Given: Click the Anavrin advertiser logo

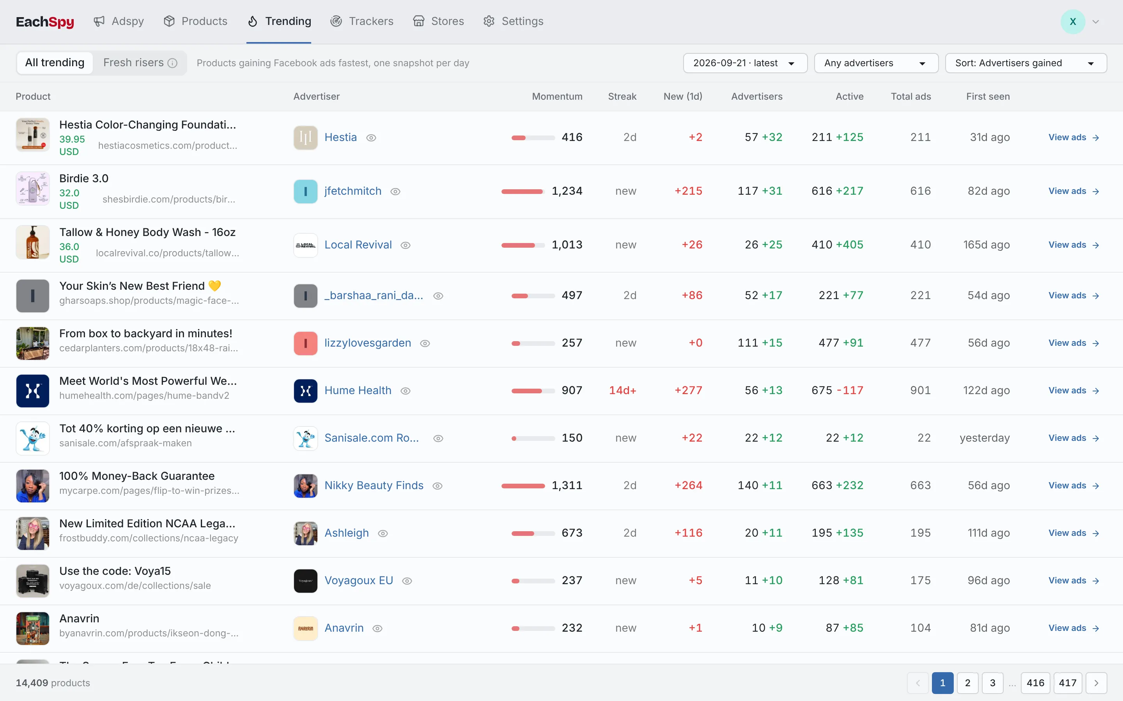Looking at the screenshot, I should 305,629.
